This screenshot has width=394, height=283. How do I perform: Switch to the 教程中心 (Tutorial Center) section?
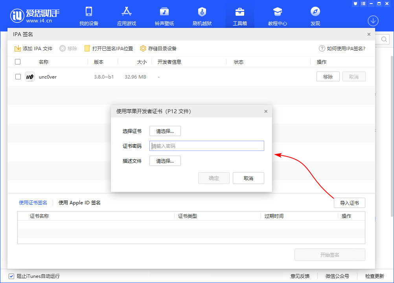[277, 15]
